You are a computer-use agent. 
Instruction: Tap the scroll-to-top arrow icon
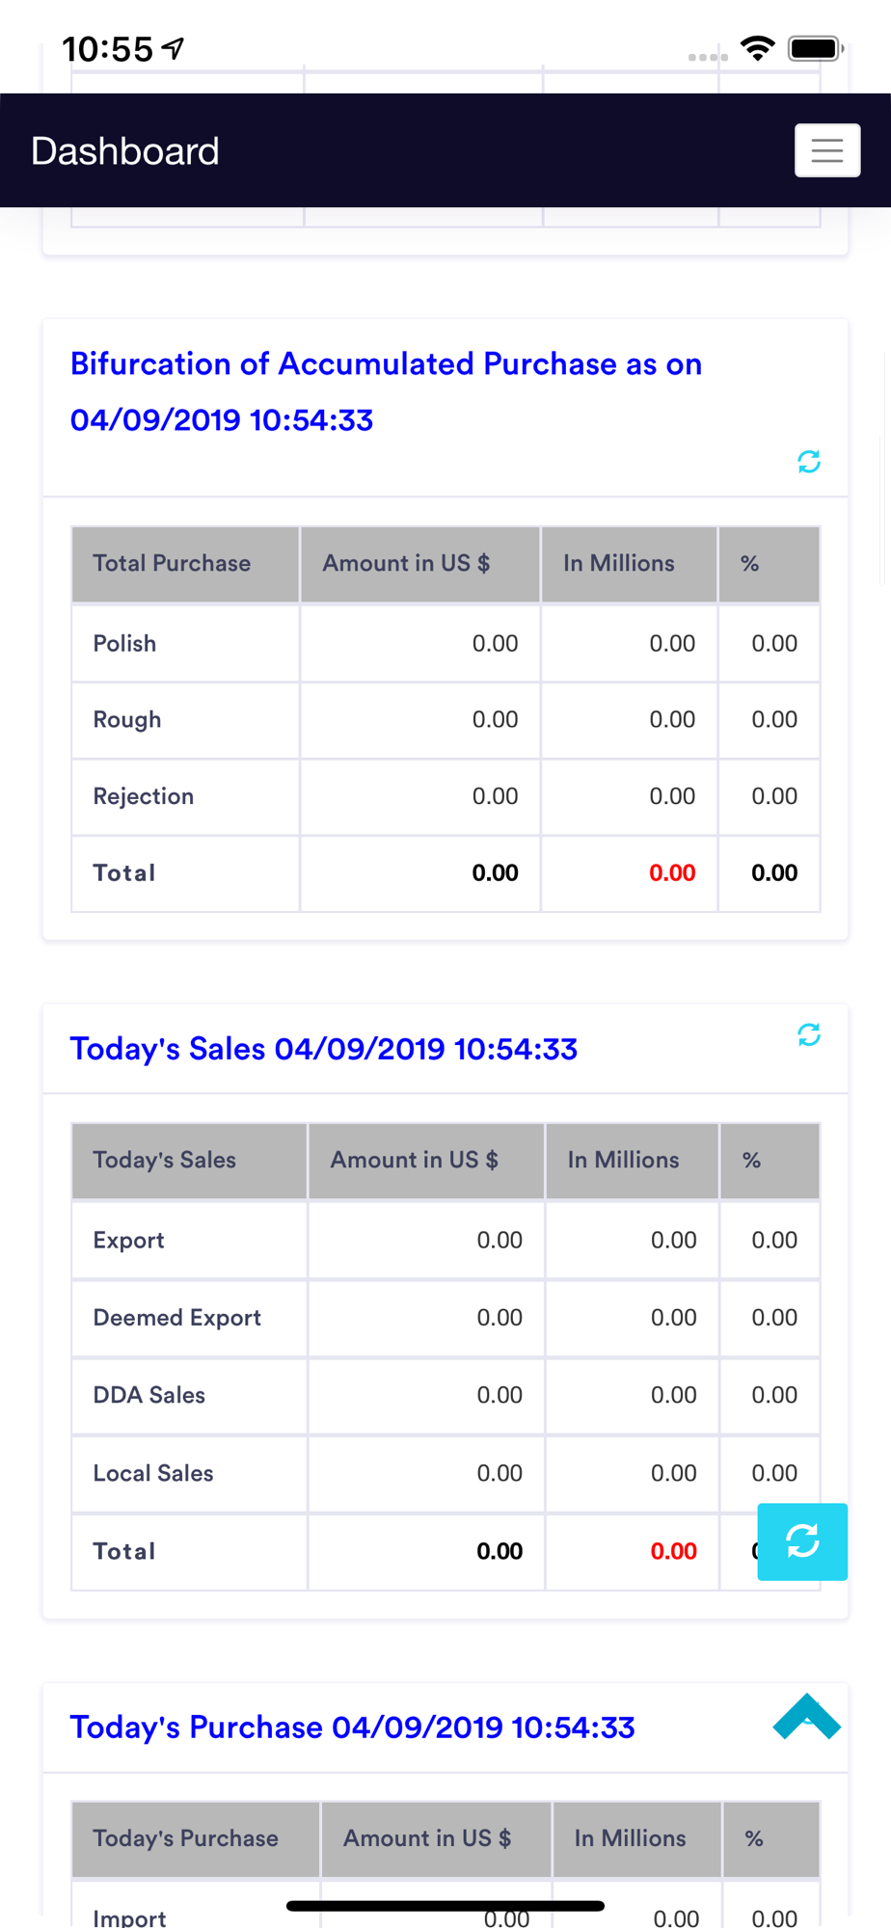click(x=806, y=1717)
